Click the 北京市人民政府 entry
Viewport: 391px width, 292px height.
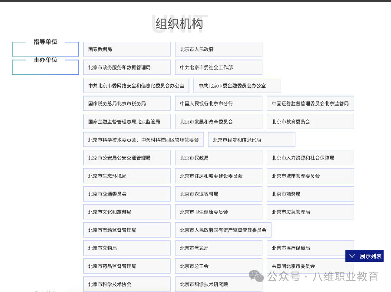click(x=219, y=50)
